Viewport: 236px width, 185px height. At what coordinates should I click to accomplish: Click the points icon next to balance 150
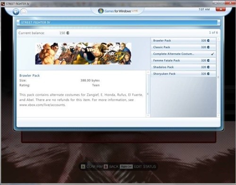coord(68,33)
